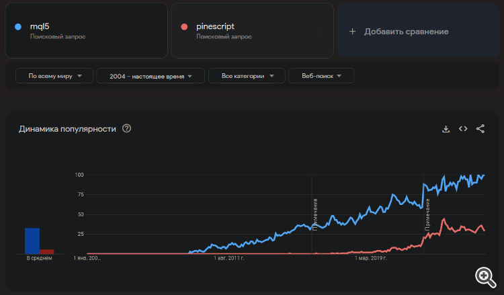This screenshot has height=295, width=504.
Task: Open the 2004 – настоящее время date dropdown
Action: point(150,76)
